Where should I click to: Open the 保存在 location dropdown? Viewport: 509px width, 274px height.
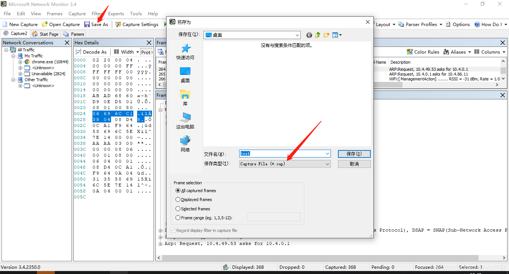click(297, 35)
